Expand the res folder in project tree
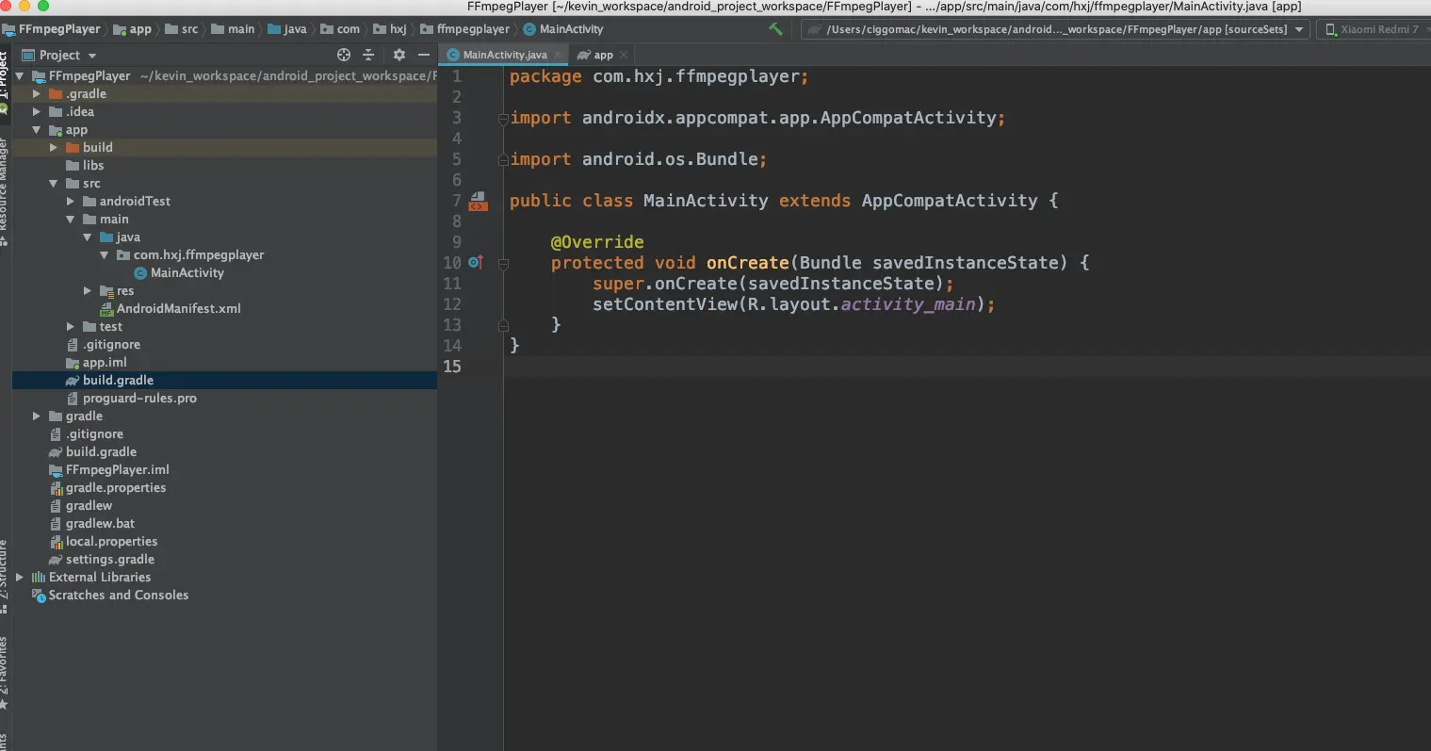 point(87,291)
